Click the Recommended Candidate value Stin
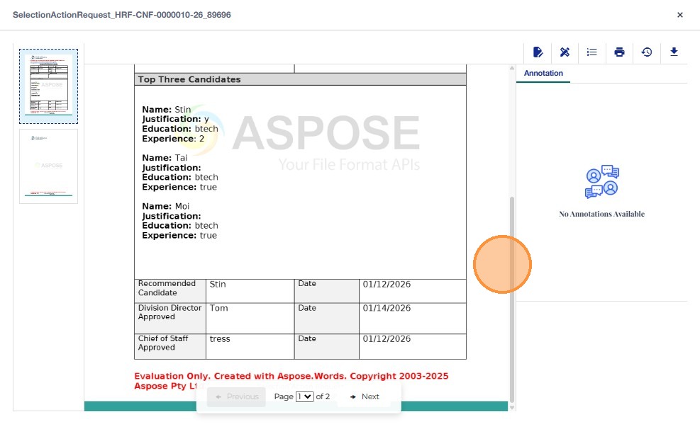This screenshot has height=424, width=700. (x=218, y=285)
